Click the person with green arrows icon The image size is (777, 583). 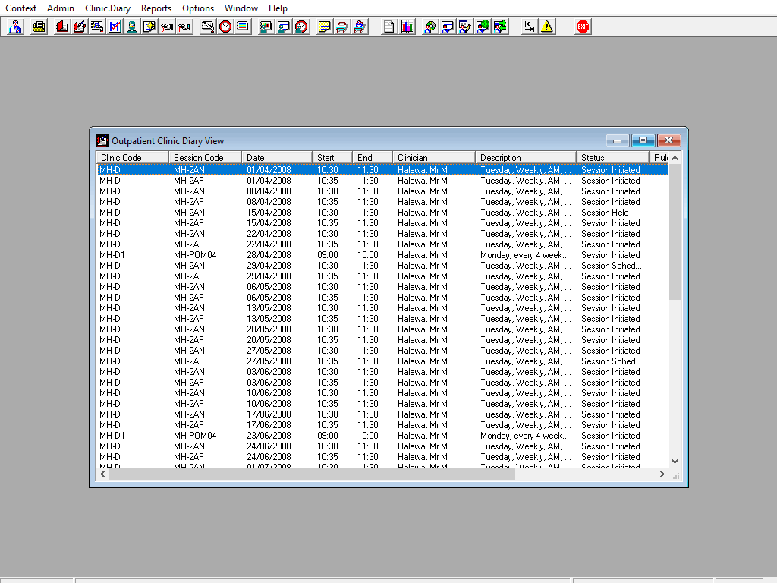point(500,27)
